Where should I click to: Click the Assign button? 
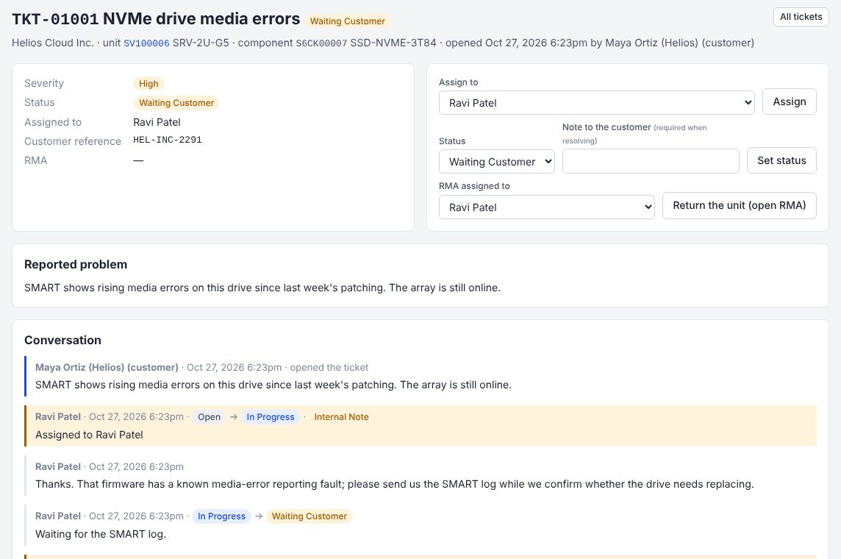click(x=789, y=102)
